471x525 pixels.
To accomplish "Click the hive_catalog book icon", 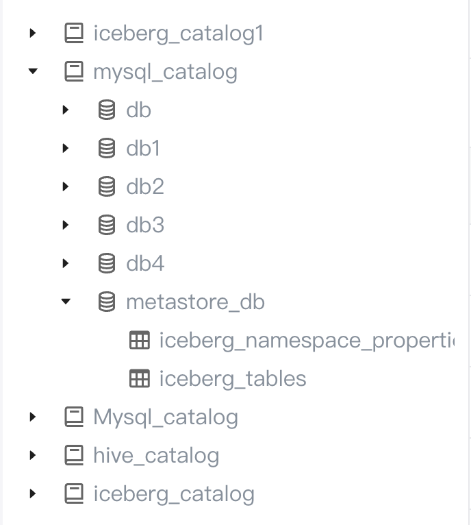I will 74,455.
